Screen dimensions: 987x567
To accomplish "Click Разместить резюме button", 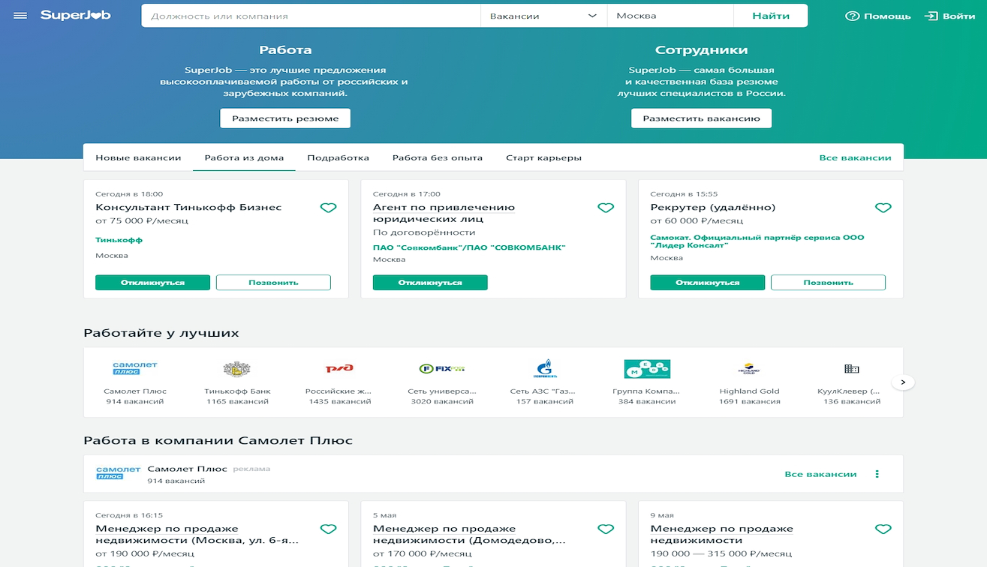I will [285, 118].
